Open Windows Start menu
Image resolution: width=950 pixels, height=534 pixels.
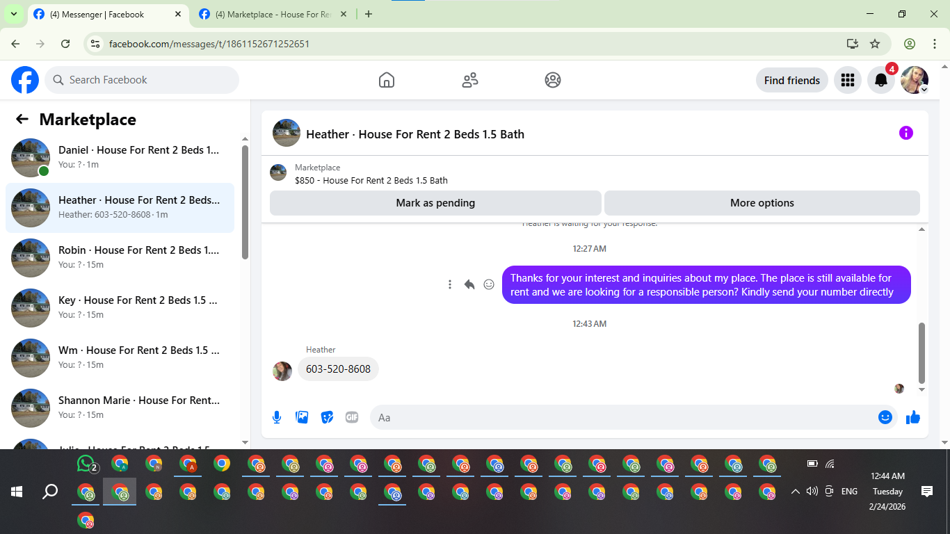tap(17, 492)
